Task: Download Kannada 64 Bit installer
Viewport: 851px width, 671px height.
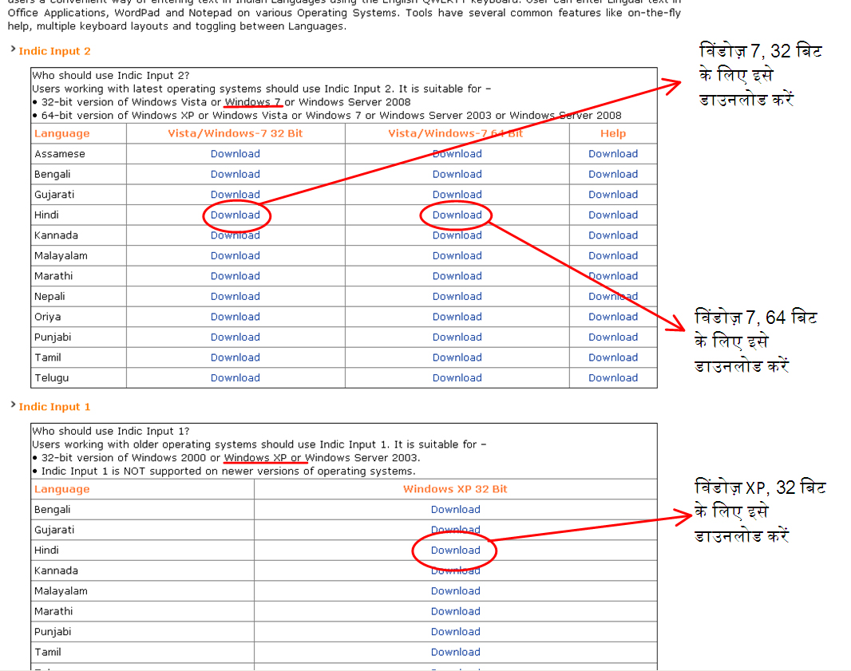Action: click(x=457, y=235)
